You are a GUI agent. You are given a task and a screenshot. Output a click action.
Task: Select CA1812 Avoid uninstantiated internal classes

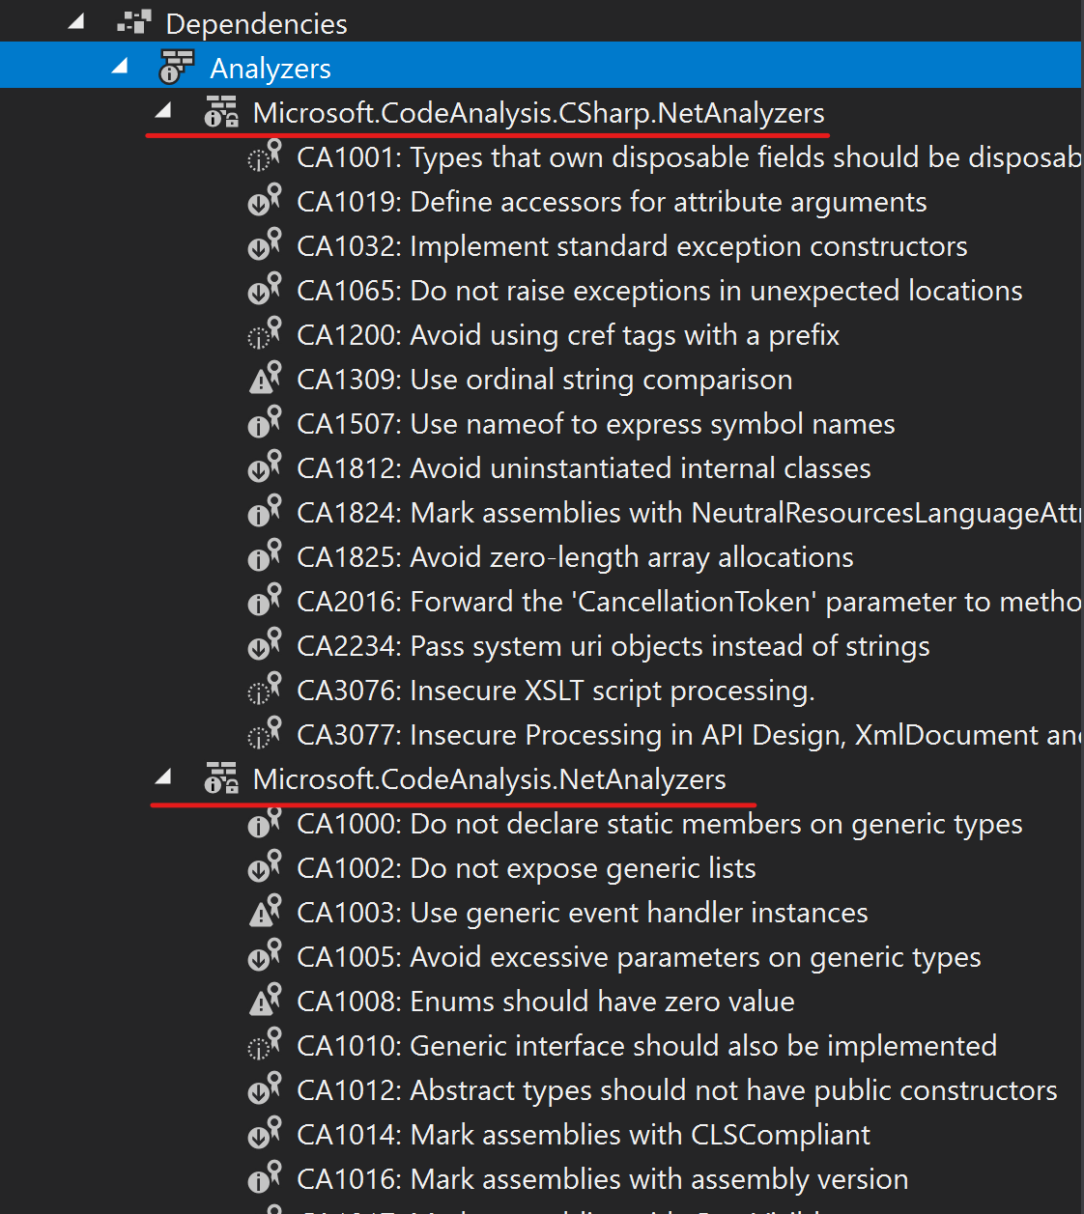pos(584,468)
